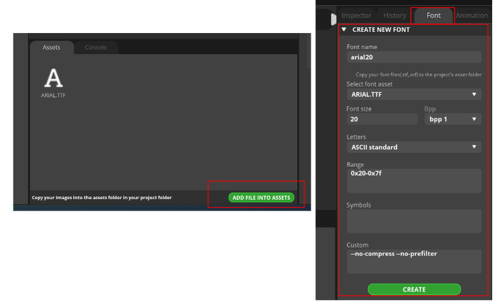Click the Custom field with --no-compress flags
Image resolution: width=496 pixels, height=306 pixels.
(413, 261)
